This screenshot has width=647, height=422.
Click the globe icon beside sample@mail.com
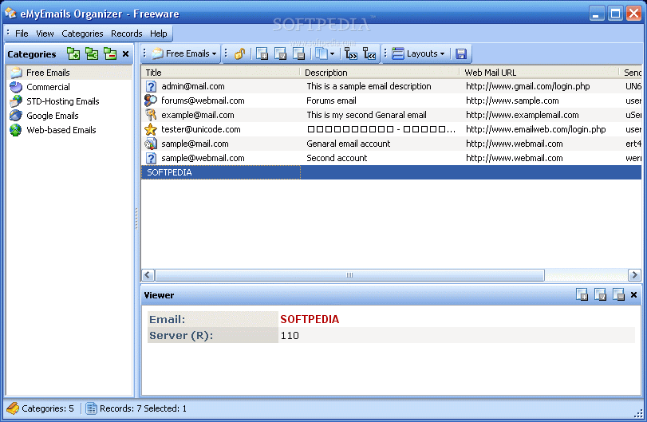point(151,144)
